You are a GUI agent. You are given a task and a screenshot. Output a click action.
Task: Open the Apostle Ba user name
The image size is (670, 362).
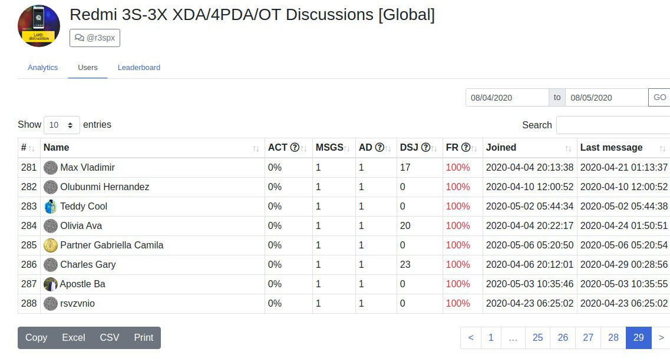click(x=82, y=284)
